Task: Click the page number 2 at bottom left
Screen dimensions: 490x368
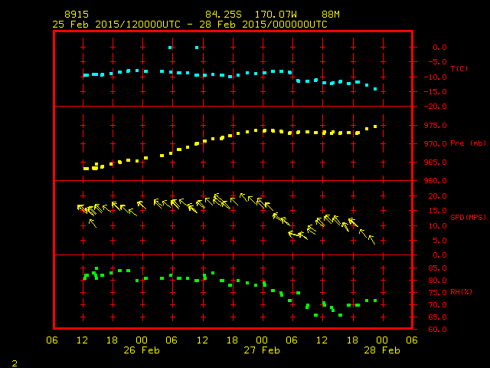Action: 15,363
